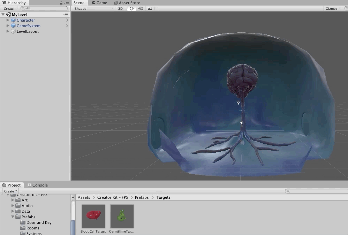The width and height of the screenshot is (348, 235).
Task: Open Character prefab via right chevron
Action: 67,20
